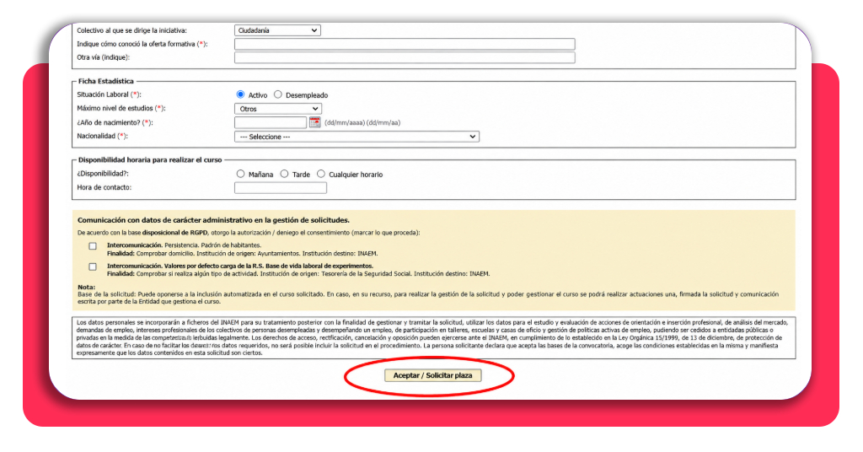Click the ¿Disponibilidad?: label
The height and width of the screenshot is (452, 863).
click(103, 174)
